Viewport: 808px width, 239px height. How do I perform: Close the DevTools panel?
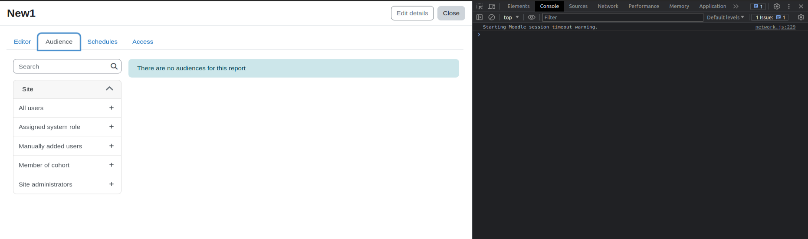801,7
